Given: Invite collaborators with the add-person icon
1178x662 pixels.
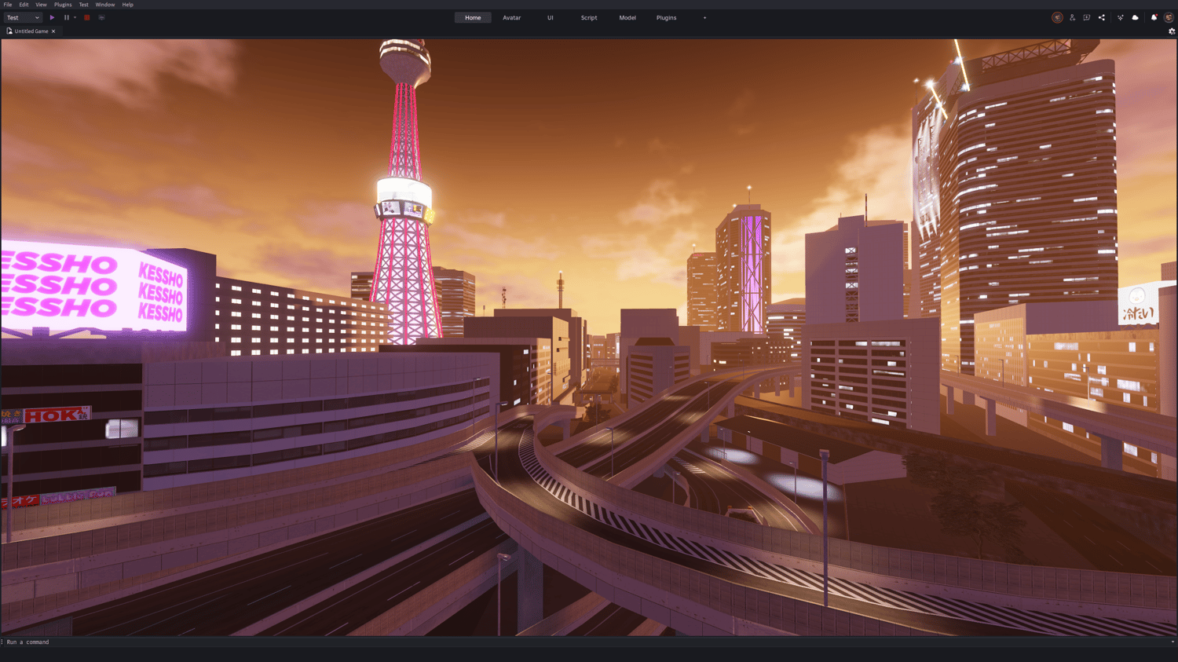Looking at the screenshot, I should point(1072,17).
